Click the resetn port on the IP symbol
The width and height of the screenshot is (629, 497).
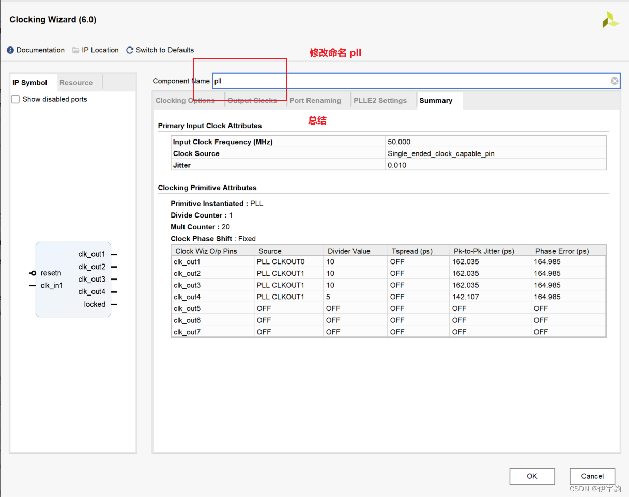[51, 273]
